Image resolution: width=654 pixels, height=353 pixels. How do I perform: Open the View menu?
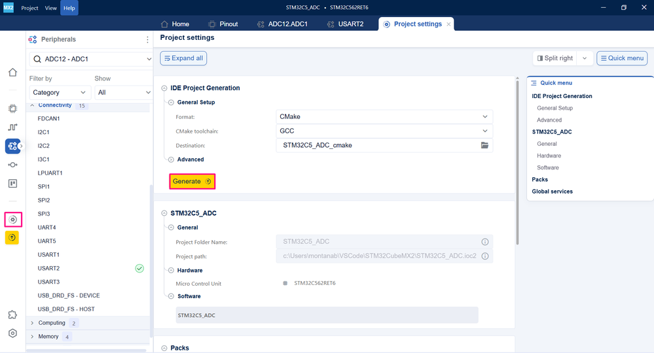point(51,8)
